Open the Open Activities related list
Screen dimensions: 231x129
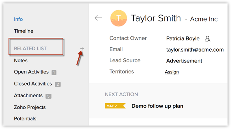pyautogui.click(x=31, y=72)
